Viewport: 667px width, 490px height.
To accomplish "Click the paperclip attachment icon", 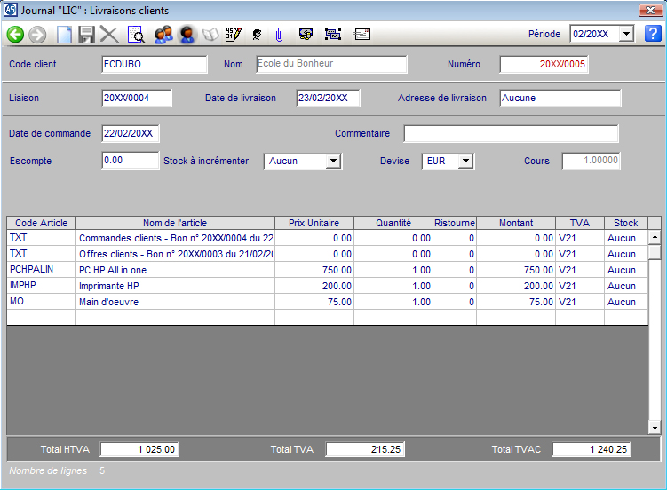I will coord(279,35).
